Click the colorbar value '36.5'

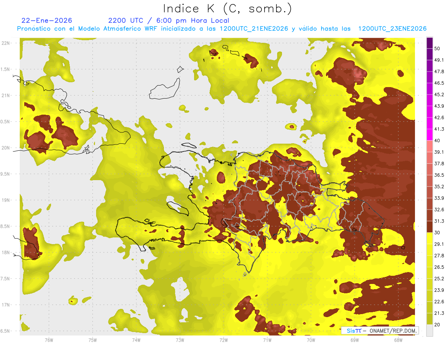439,175
